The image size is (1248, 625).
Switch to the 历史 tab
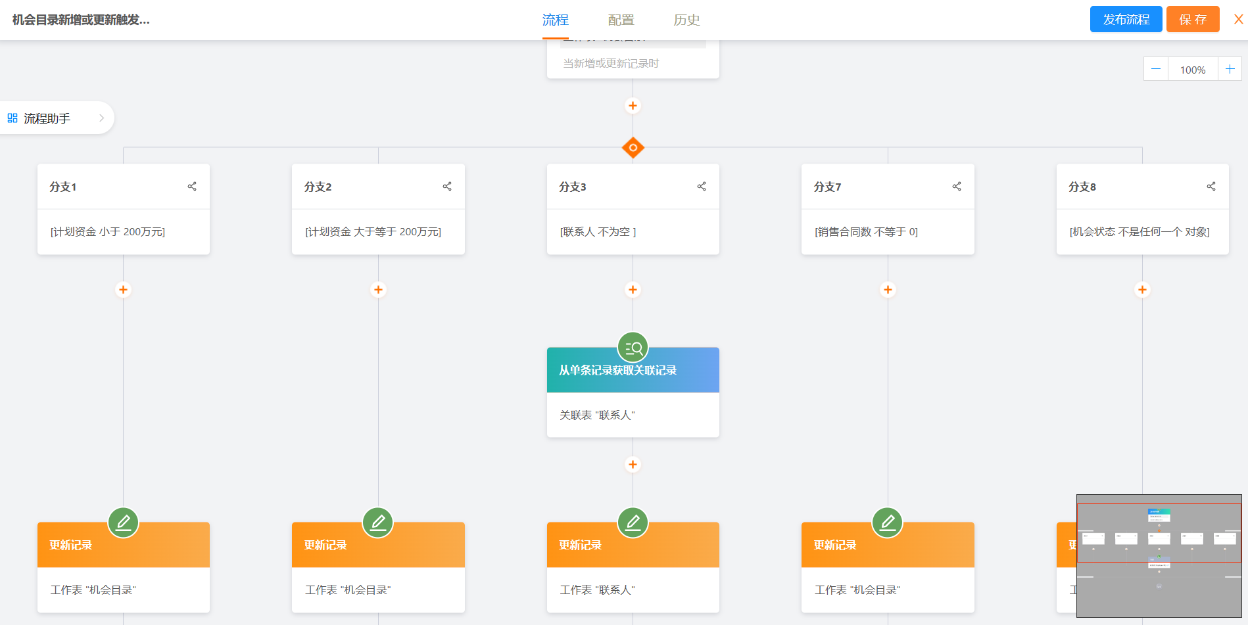coord(686,20)
